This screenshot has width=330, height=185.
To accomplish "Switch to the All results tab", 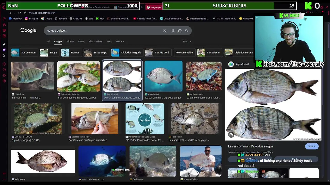I will click(x=48, y=41).
